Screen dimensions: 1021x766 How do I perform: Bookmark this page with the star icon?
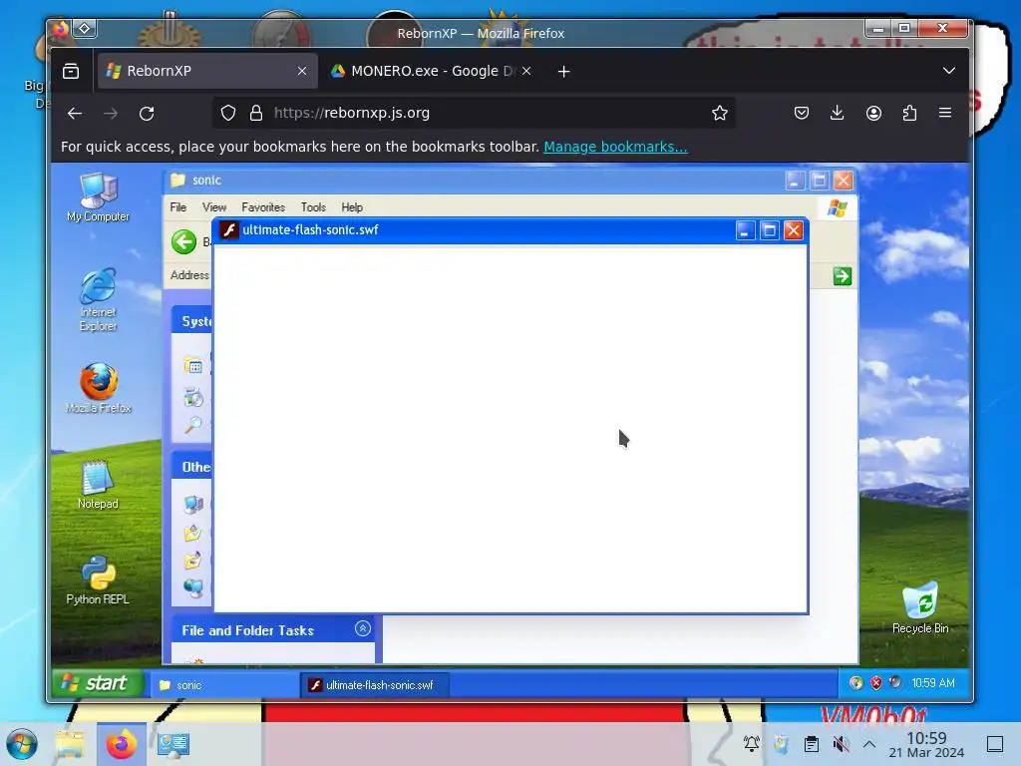tap(720, 114)
